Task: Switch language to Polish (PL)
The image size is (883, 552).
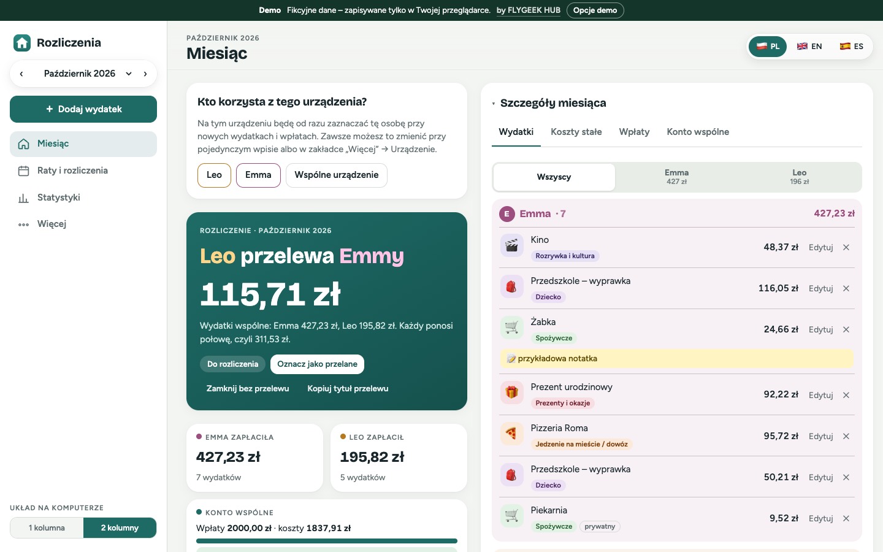Action: point(768,47)
